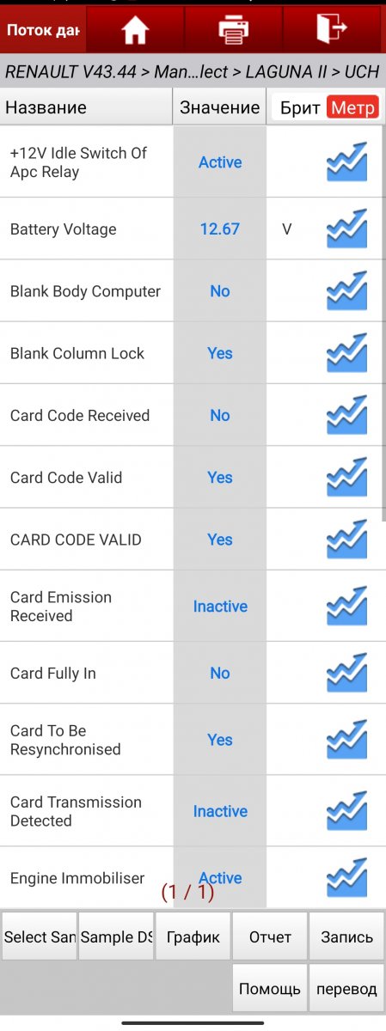This screenshot has width=386, height=1031.
Task: Open graph icon for Card Code Received
Action: click(x=346, y=415)
